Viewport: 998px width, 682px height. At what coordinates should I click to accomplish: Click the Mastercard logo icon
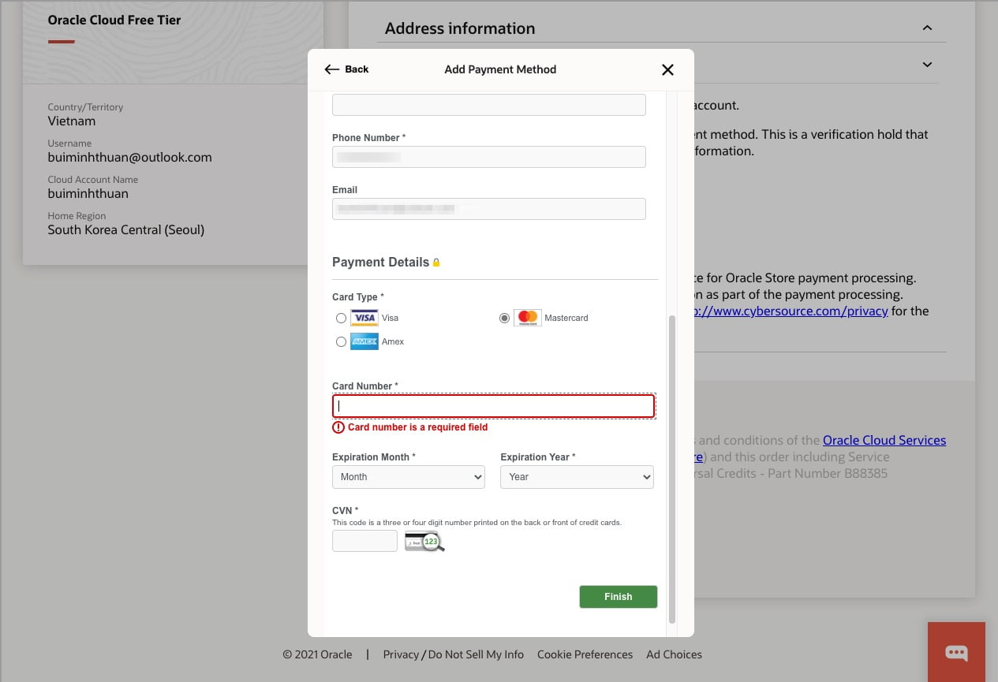(x=528, y=318)
